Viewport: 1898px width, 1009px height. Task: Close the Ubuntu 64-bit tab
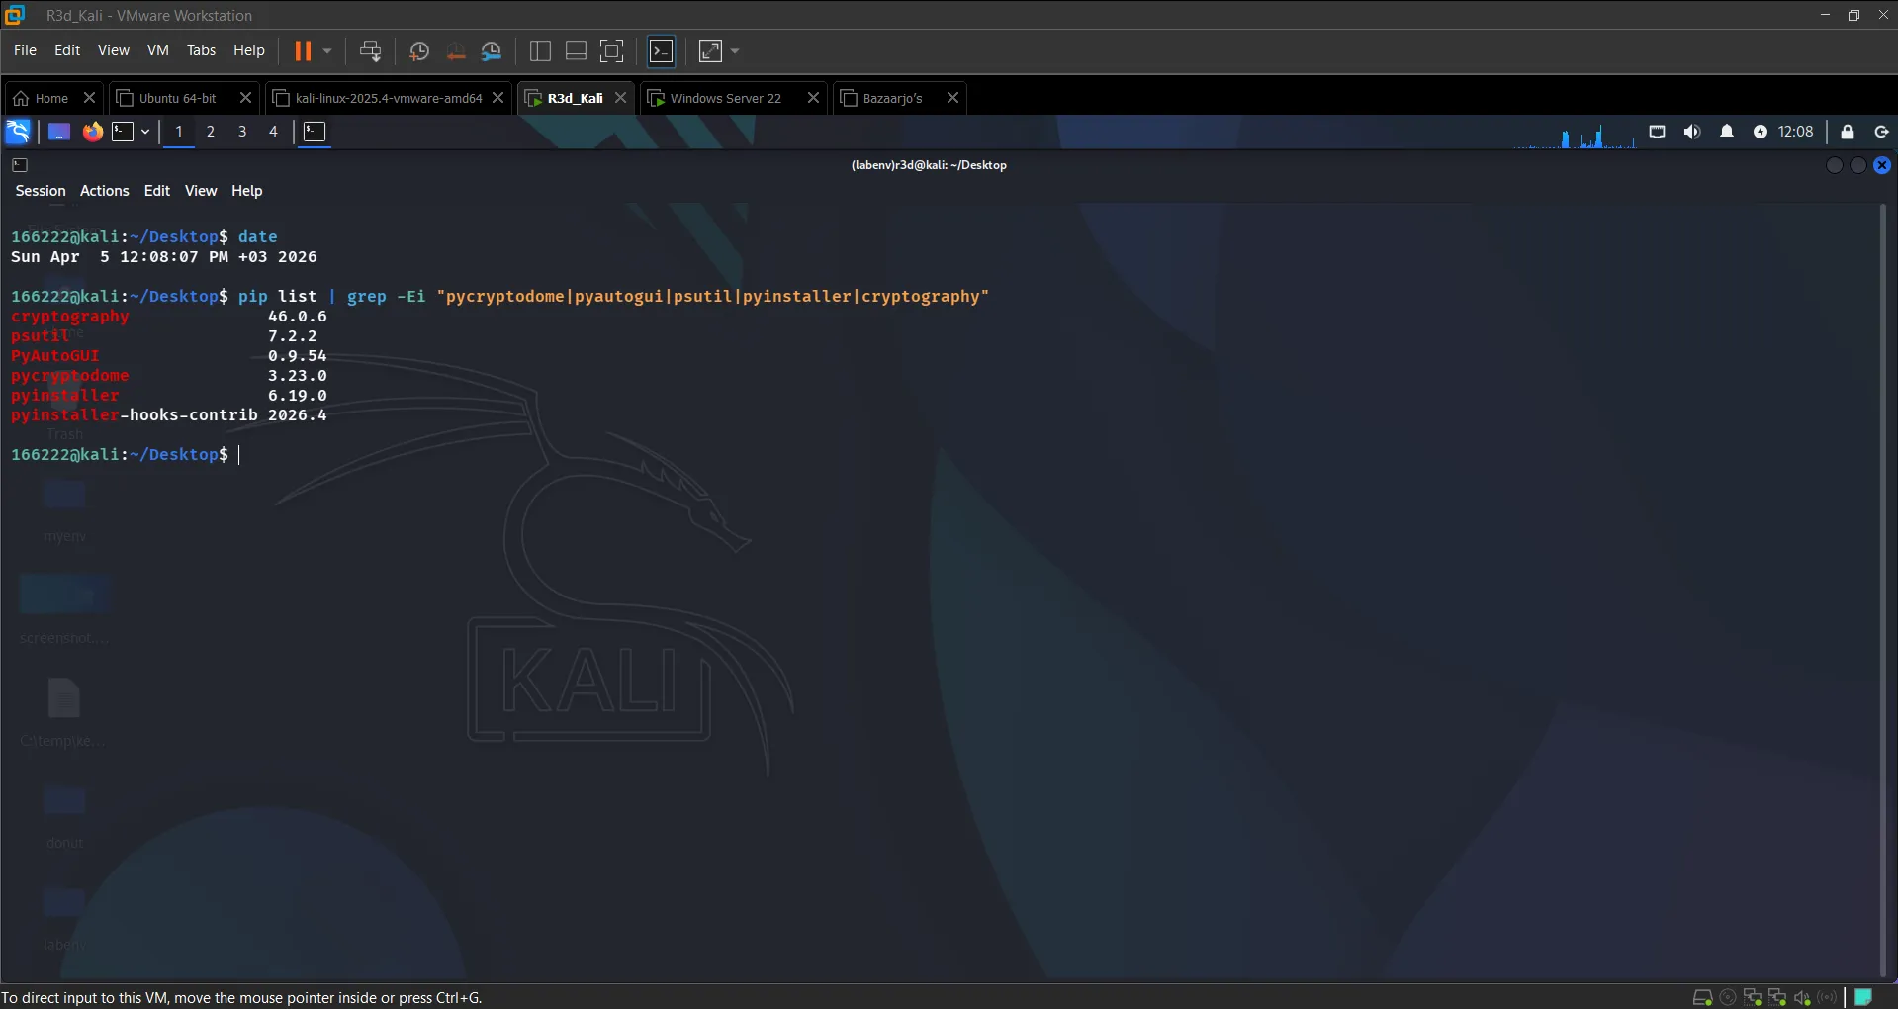[x=245, y=98]
